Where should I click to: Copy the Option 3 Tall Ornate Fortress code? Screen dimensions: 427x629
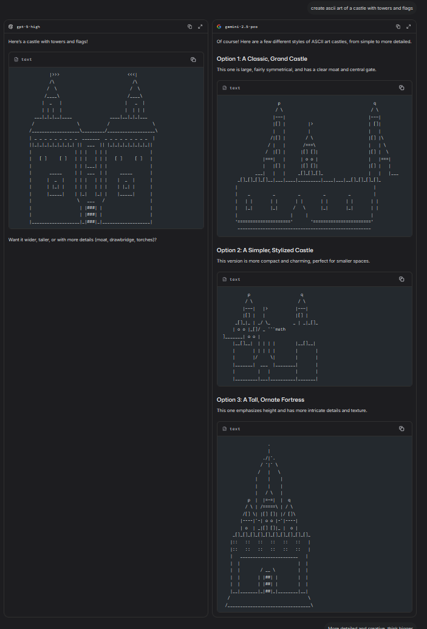(401, 429)
